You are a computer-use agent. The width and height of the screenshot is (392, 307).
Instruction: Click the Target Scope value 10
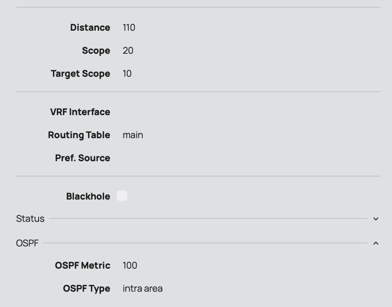(127, 74)
